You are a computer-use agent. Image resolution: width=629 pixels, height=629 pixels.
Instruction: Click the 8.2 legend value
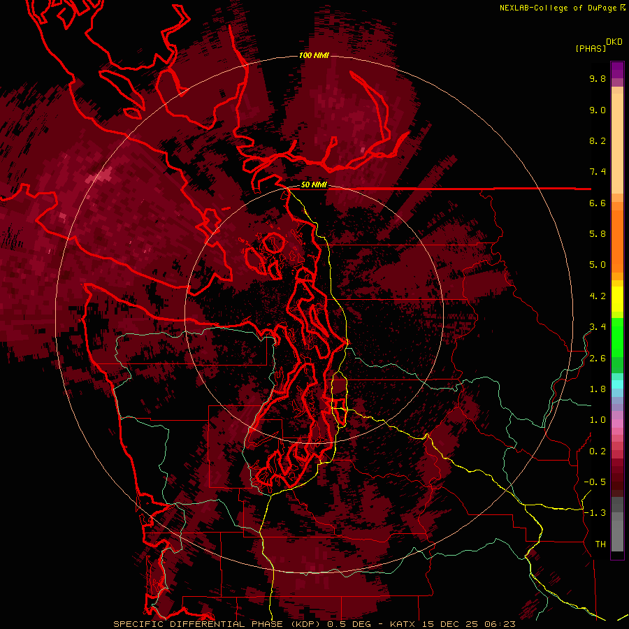(598, 140)
